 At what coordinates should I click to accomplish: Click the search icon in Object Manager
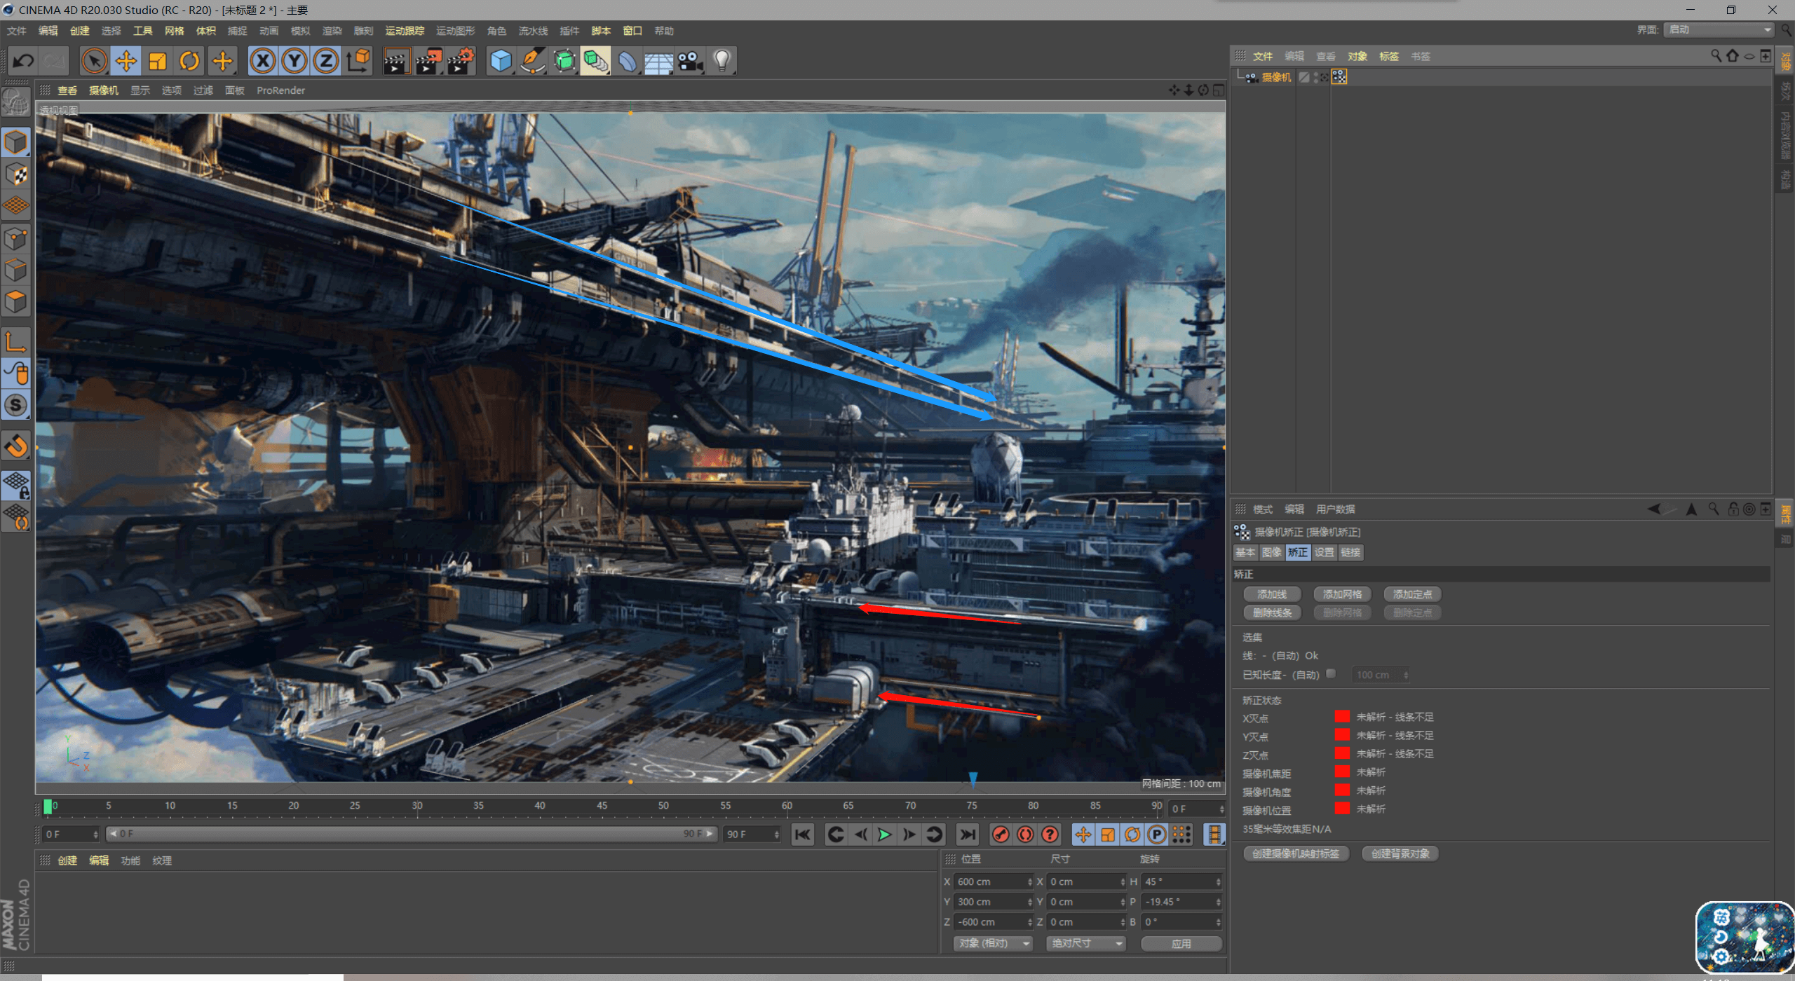click(x=1716, y=56)
